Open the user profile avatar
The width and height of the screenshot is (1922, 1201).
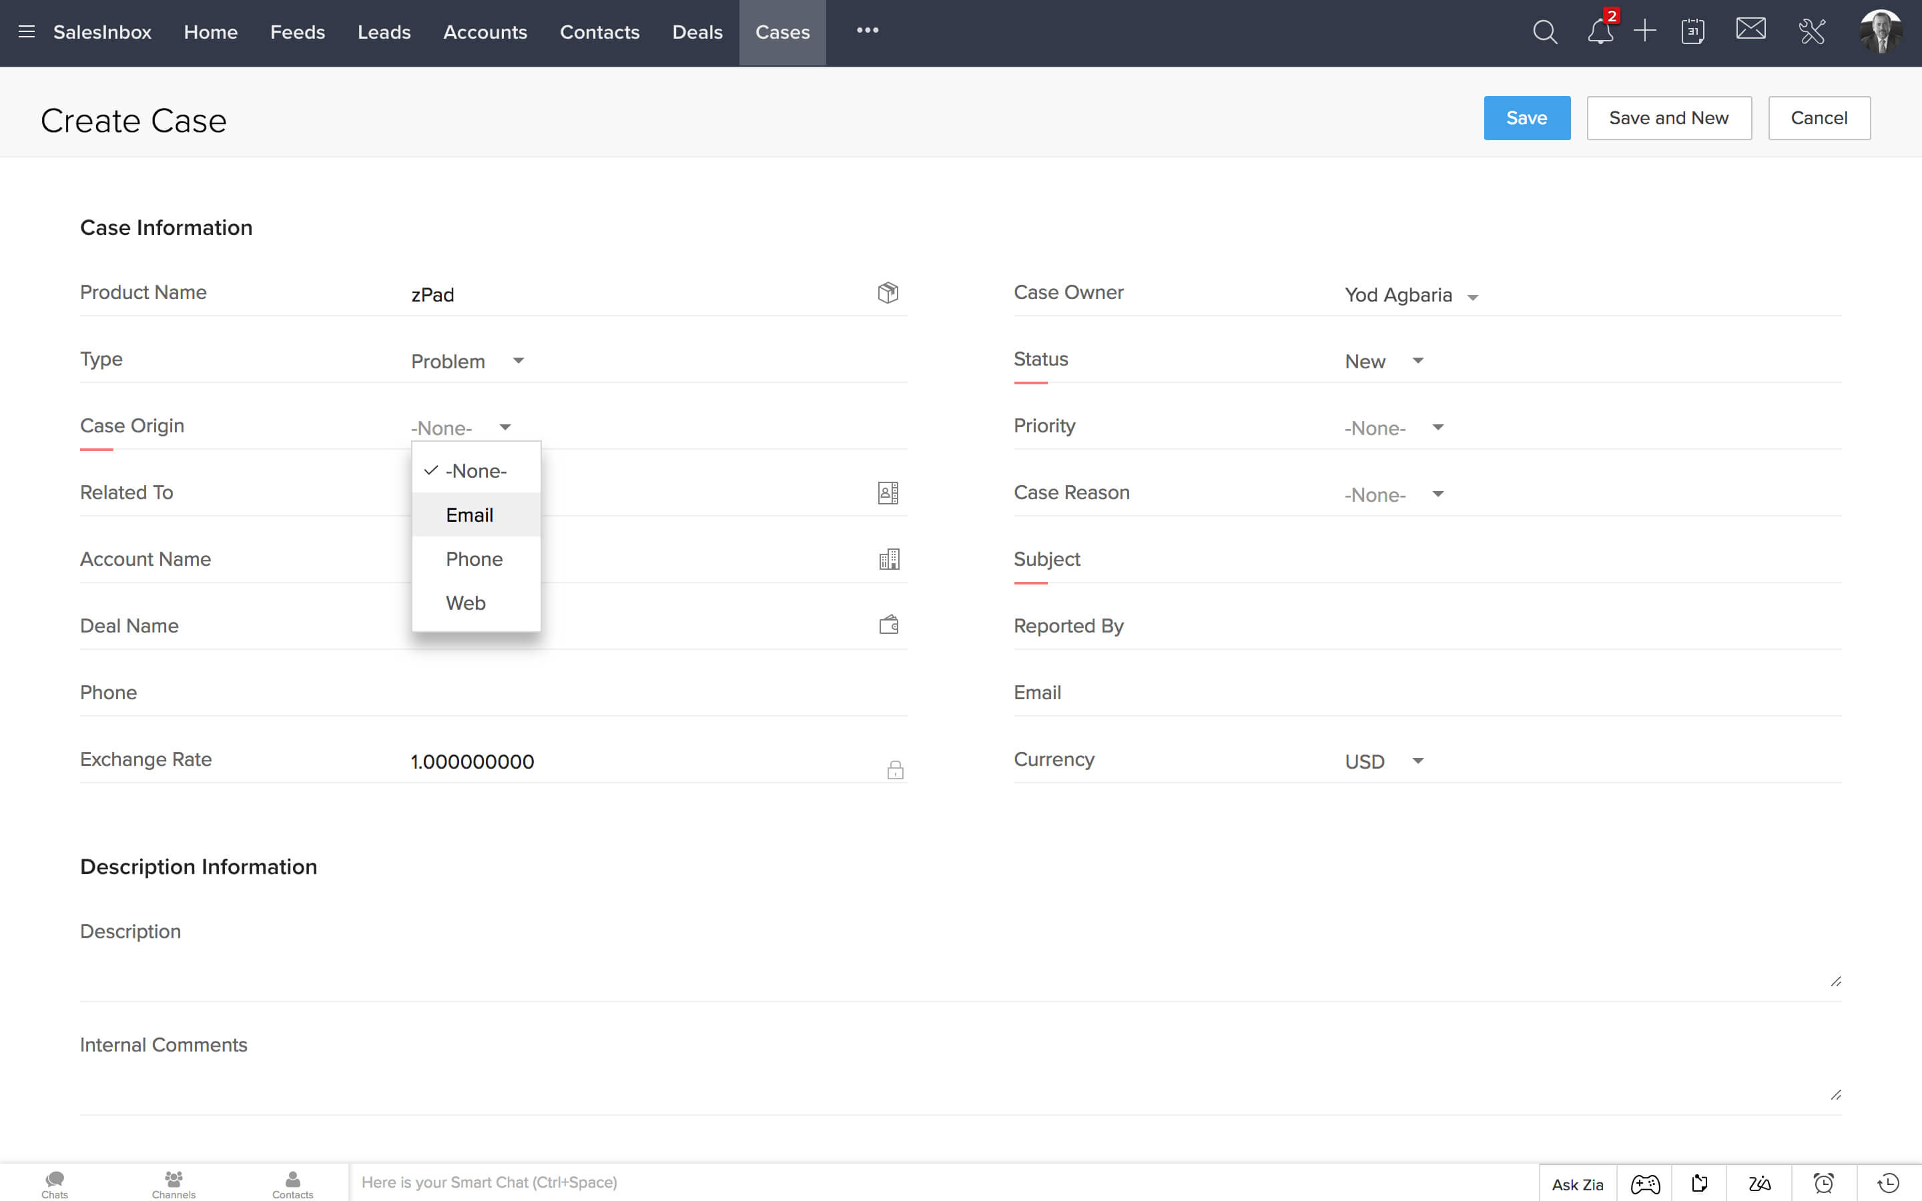click(x=1881, y=32)
